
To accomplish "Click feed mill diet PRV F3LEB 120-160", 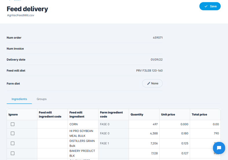I will (149, 71).
